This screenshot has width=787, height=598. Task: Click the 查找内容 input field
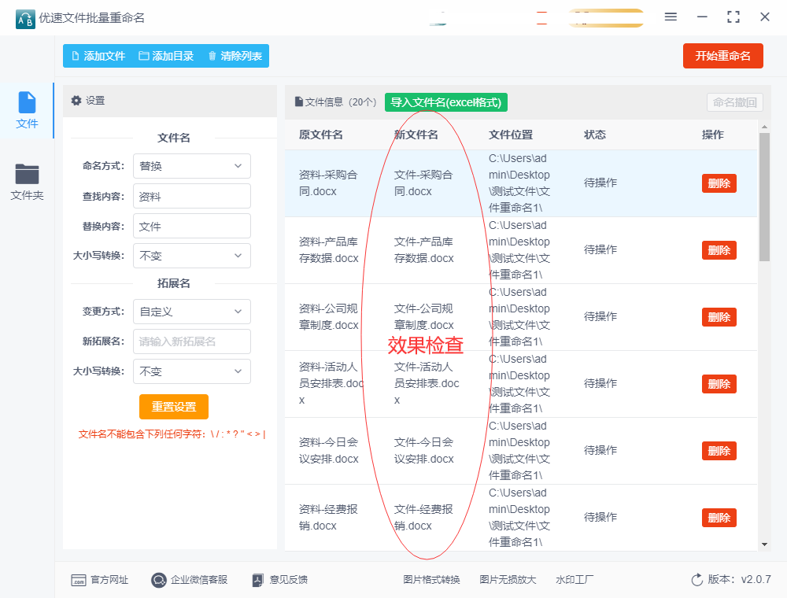click(x=192, y=196)
